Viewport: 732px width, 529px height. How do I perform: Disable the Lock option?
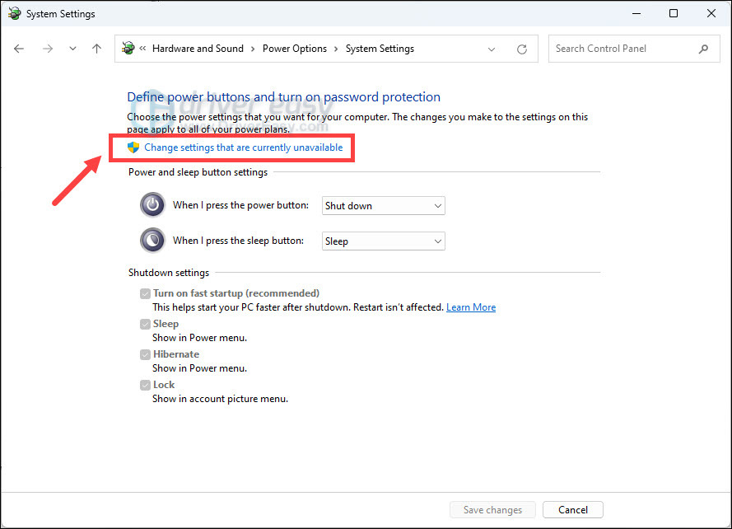pos(145,385)
